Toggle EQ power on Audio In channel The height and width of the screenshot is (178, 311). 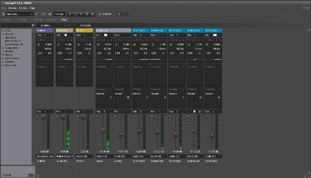click(x=38, y=44)
